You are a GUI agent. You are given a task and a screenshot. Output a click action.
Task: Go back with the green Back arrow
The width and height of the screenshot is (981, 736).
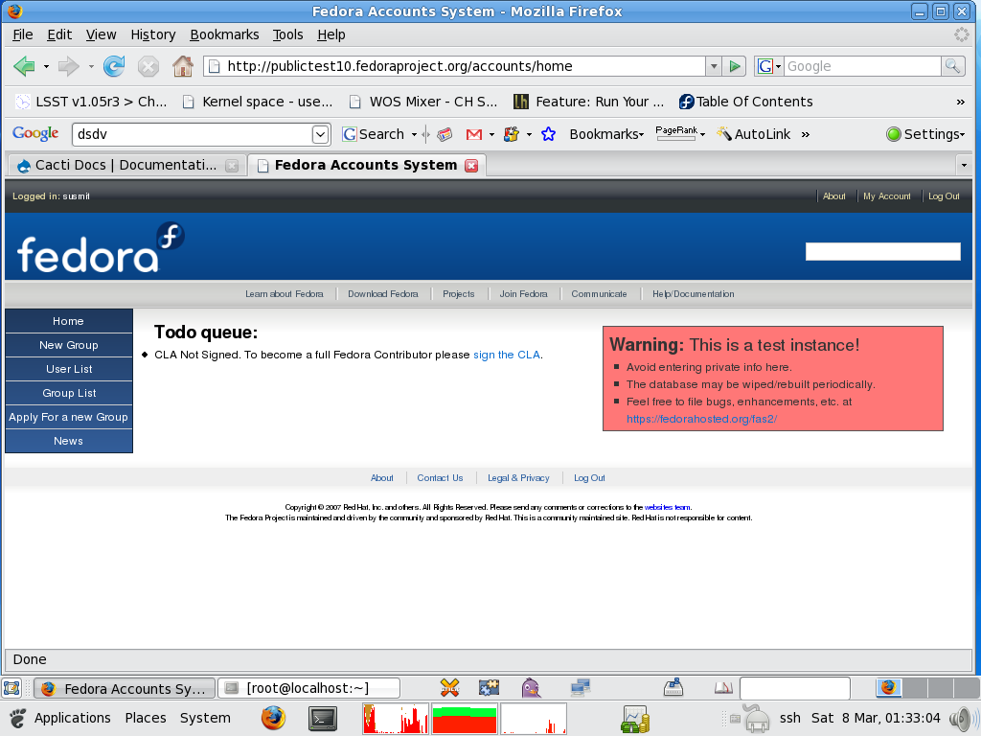pyautogui.click(x=24, y=66)
